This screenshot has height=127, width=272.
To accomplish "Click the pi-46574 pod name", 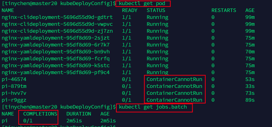I will tap(14, 79).
